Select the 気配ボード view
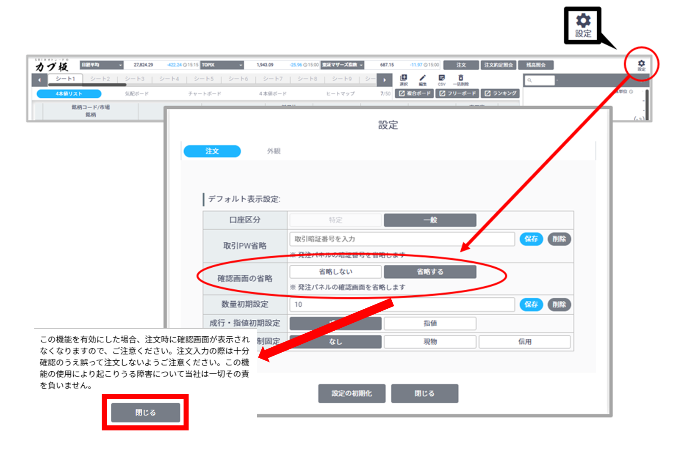Screen dimensions: 676x450 tap(137, 93)
